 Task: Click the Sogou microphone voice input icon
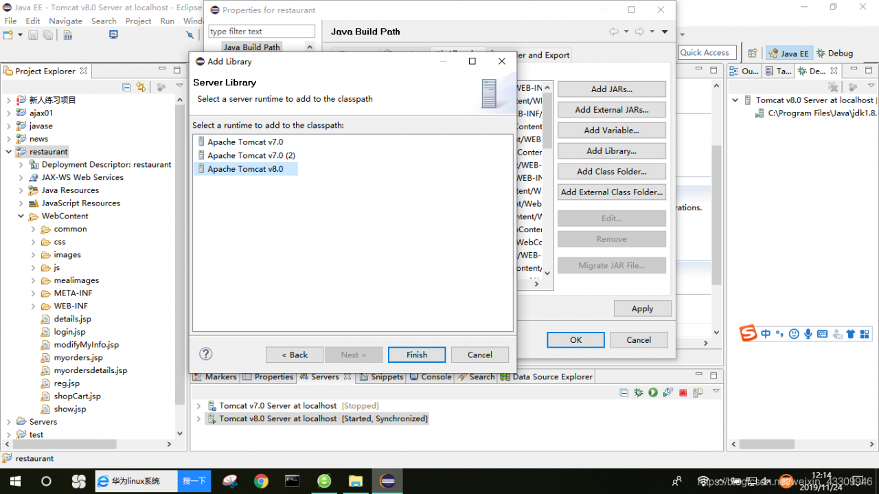click(808, 334)
